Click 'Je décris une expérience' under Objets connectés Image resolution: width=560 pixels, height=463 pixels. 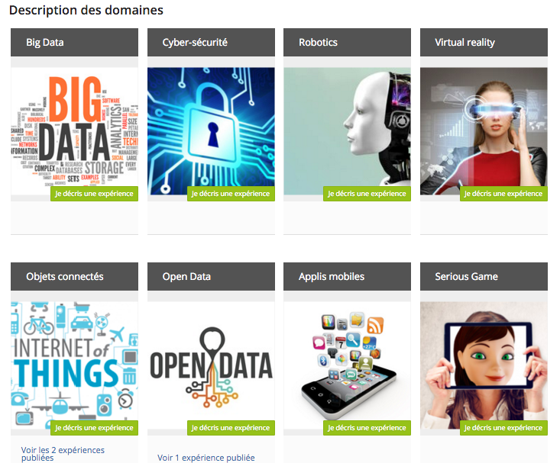pos(94,428)
